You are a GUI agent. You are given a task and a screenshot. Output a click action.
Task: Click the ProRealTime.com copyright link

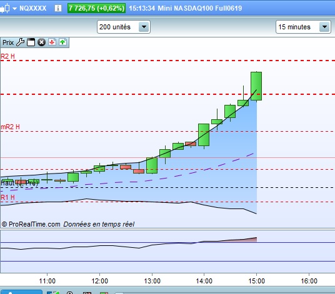coord(31,224)
